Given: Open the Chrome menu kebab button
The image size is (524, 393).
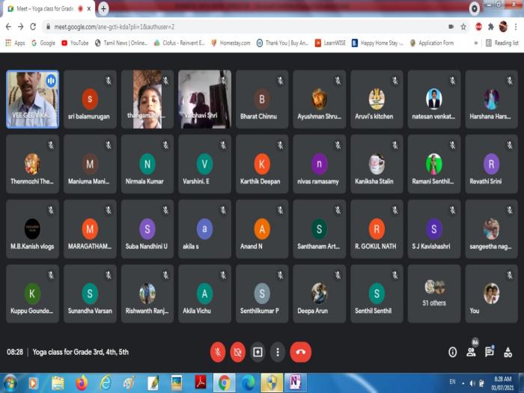Looking at the screenshot, I should (516, 27).
